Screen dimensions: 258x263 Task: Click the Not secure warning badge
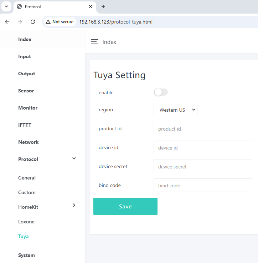60,22
